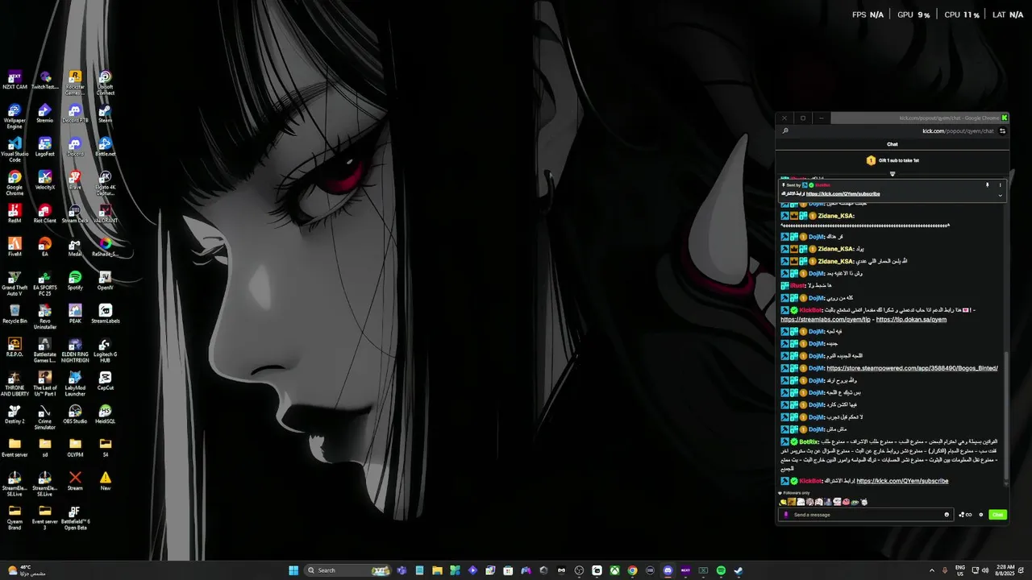Image resolution: width=1032 pixels, height=580 pixels.
Task: Open pinned message three-dot options menu
Action: point(1001,185)
